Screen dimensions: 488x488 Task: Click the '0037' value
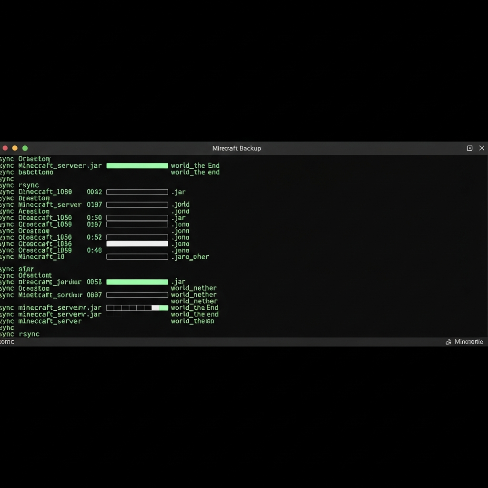click(x=94, y=295)
